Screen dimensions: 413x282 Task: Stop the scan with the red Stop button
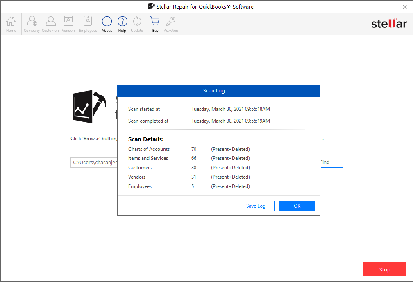pyautogui.click(x=385, y=269)
